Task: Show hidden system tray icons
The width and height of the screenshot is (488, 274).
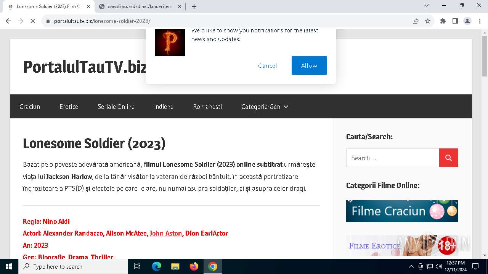Action: coord(411,266)
